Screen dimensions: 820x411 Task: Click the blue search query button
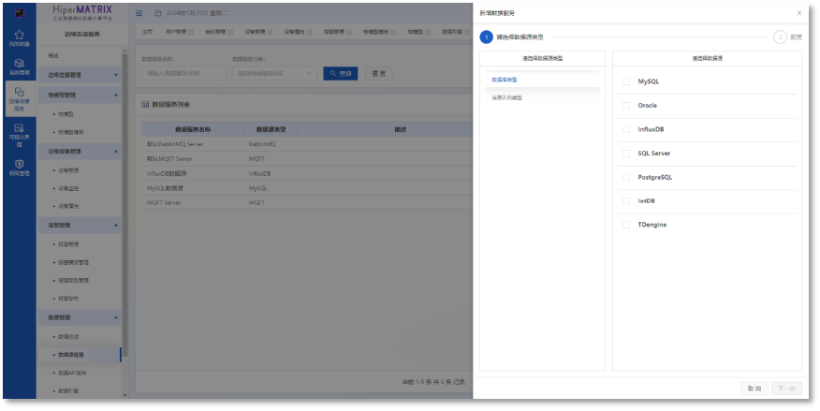coord(341,74)
